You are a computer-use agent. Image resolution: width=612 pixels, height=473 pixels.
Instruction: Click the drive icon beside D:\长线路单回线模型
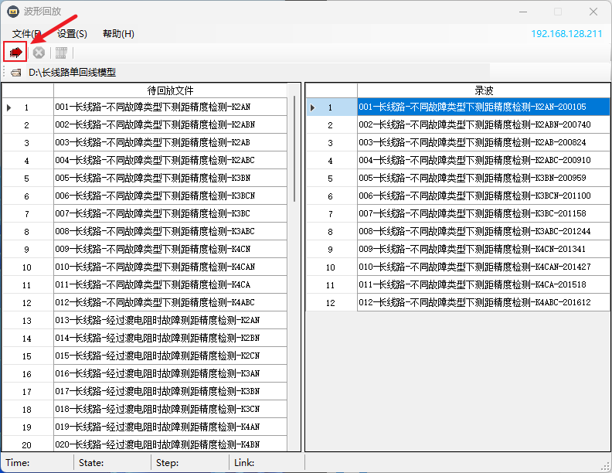(x=16, y=73)
